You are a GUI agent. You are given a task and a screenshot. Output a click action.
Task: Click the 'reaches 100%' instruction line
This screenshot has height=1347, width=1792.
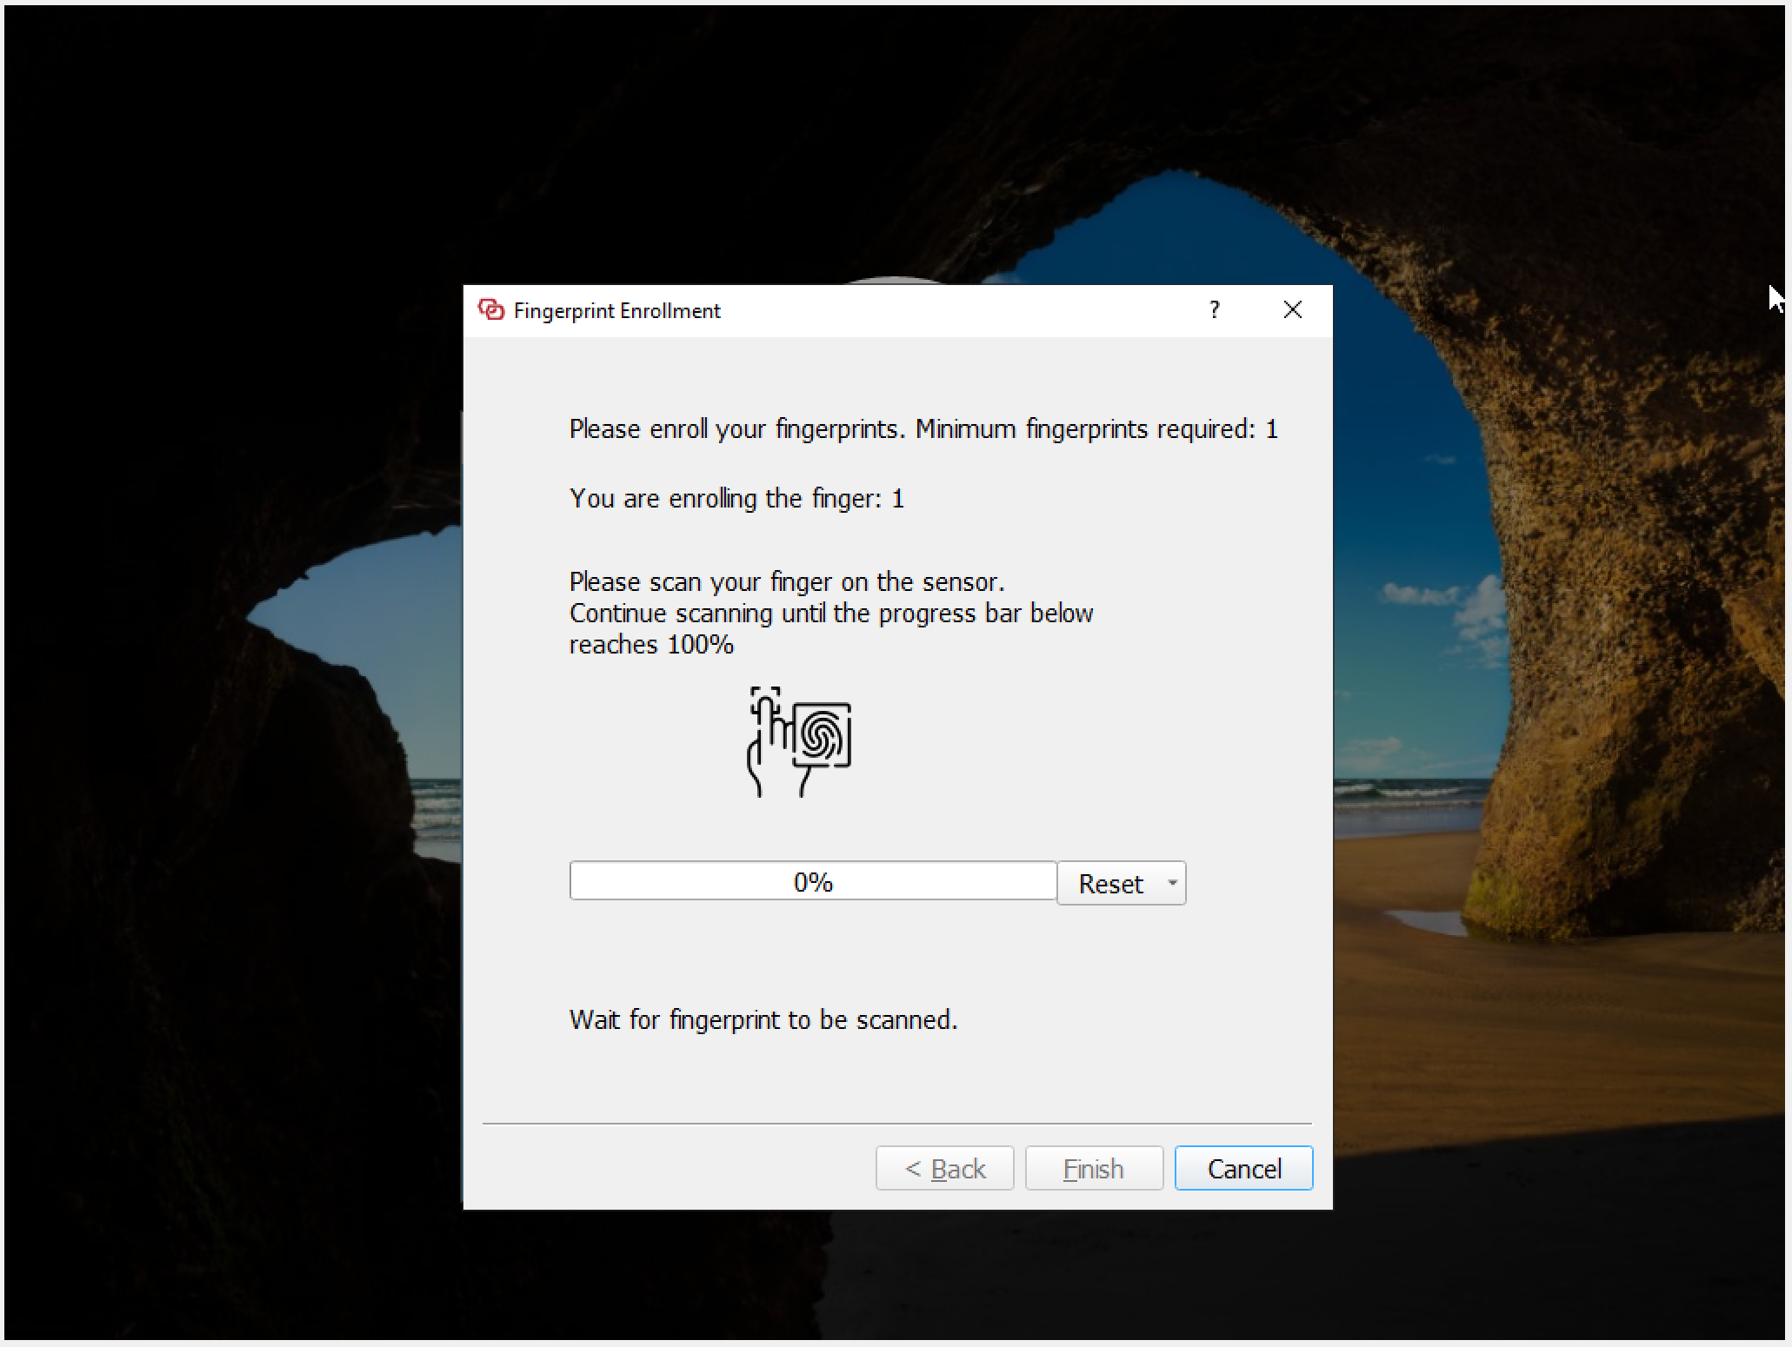pyautogui.click(x=651, y=645)
